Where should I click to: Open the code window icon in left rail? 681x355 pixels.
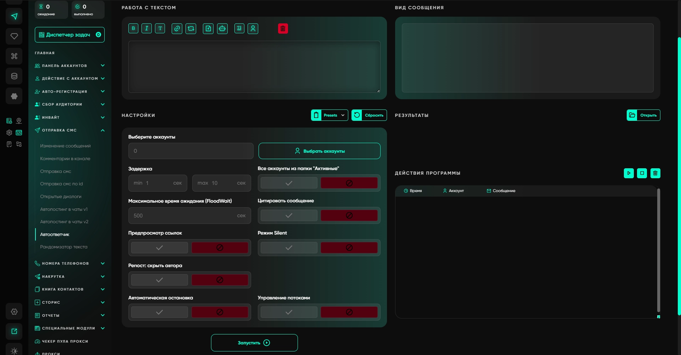click(x=19, y=133)
